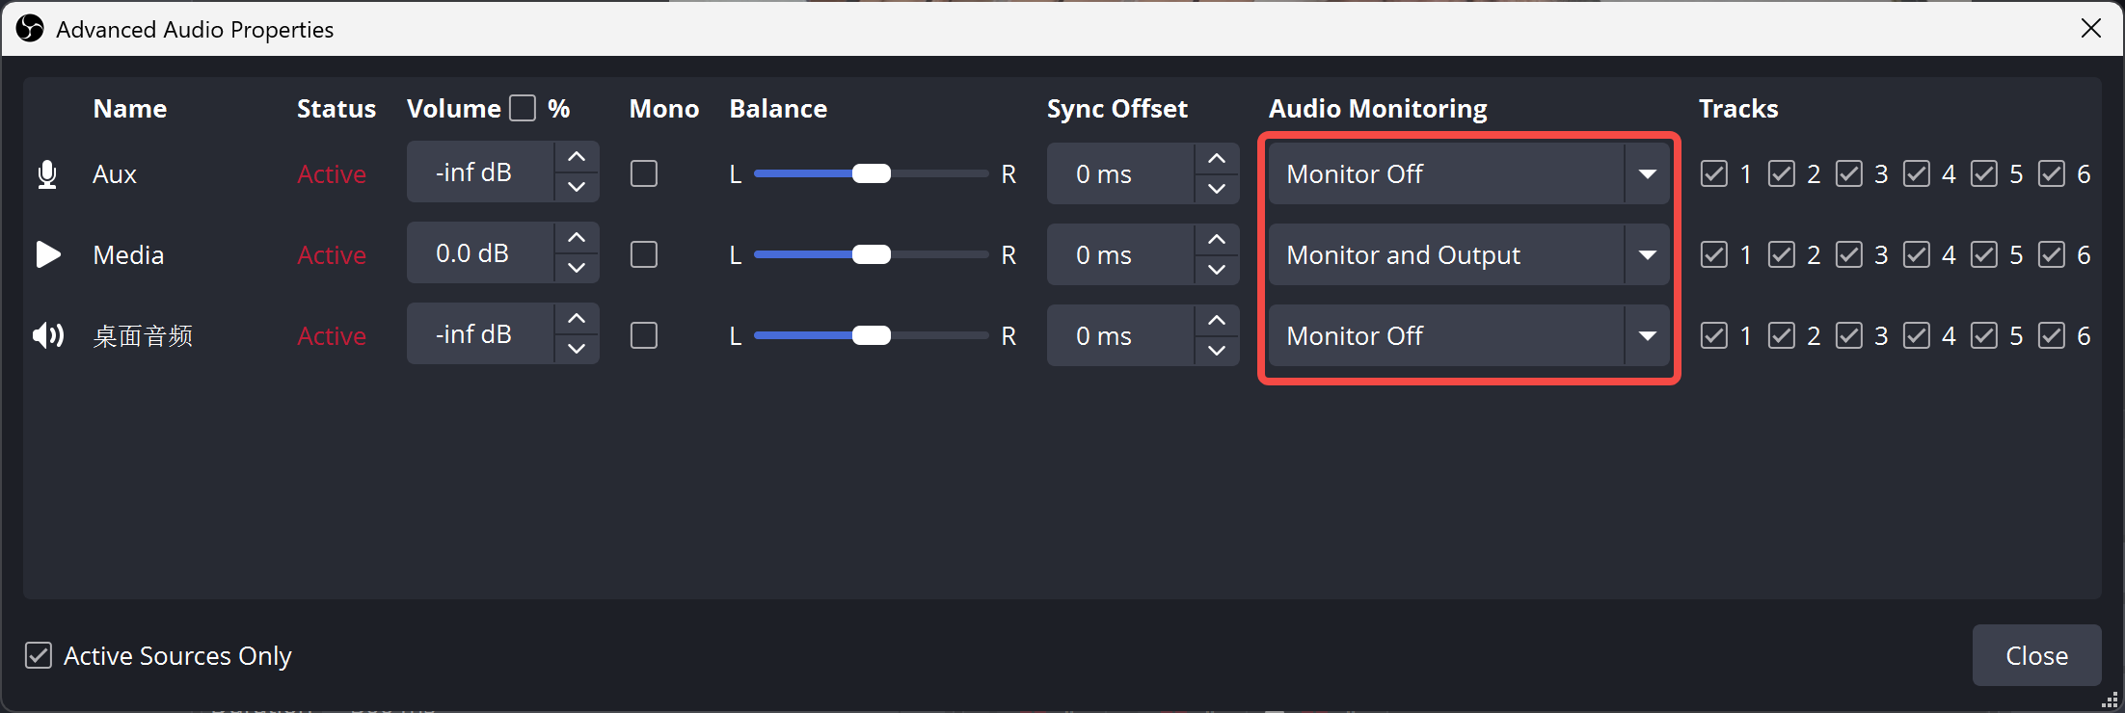Disable track 3 for Media source
The width and height of the screenshot is (2125, 713).
(x=1849, y=254)
